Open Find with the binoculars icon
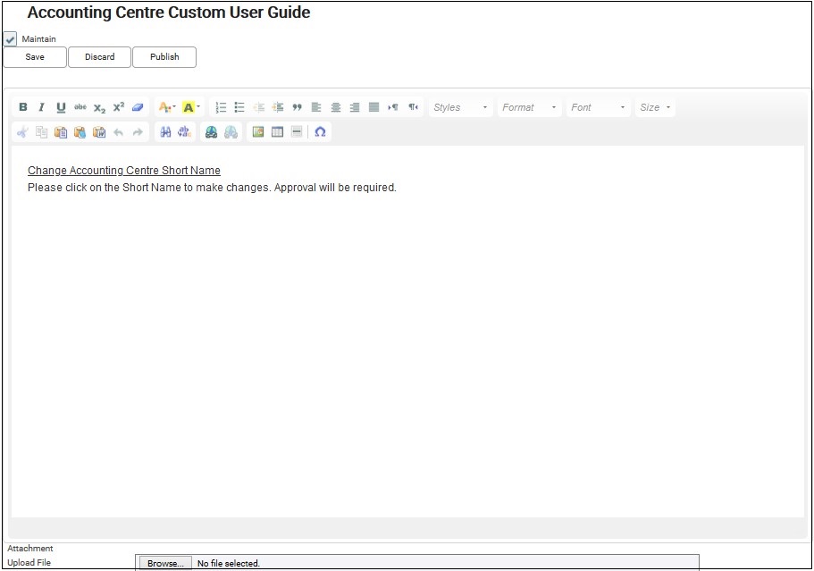This screenshot has height=571, width=814. (x=165, y=132)
